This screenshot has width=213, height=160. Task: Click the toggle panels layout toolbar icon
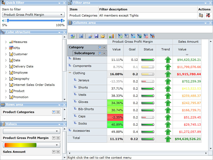click(81, 36)
